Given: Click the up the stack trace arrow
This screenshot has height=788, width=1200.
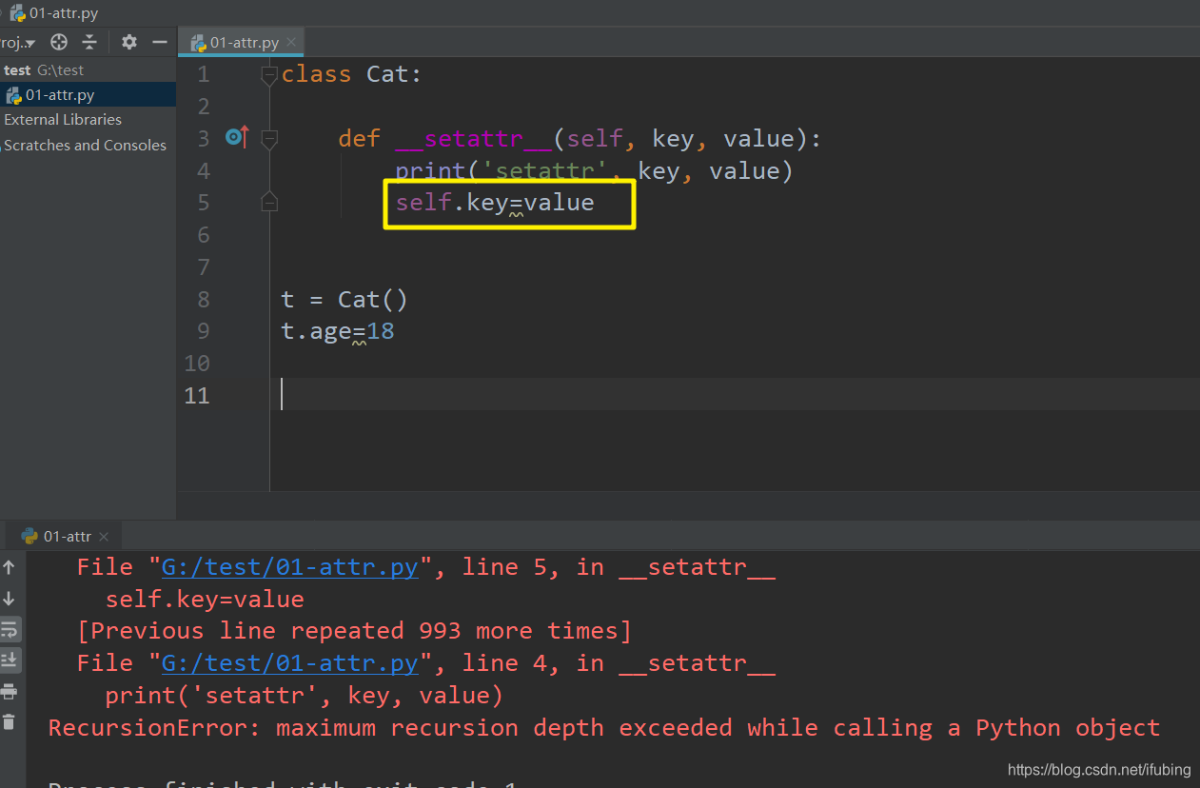Looking at the screenshot, I should tap(10, 567).
